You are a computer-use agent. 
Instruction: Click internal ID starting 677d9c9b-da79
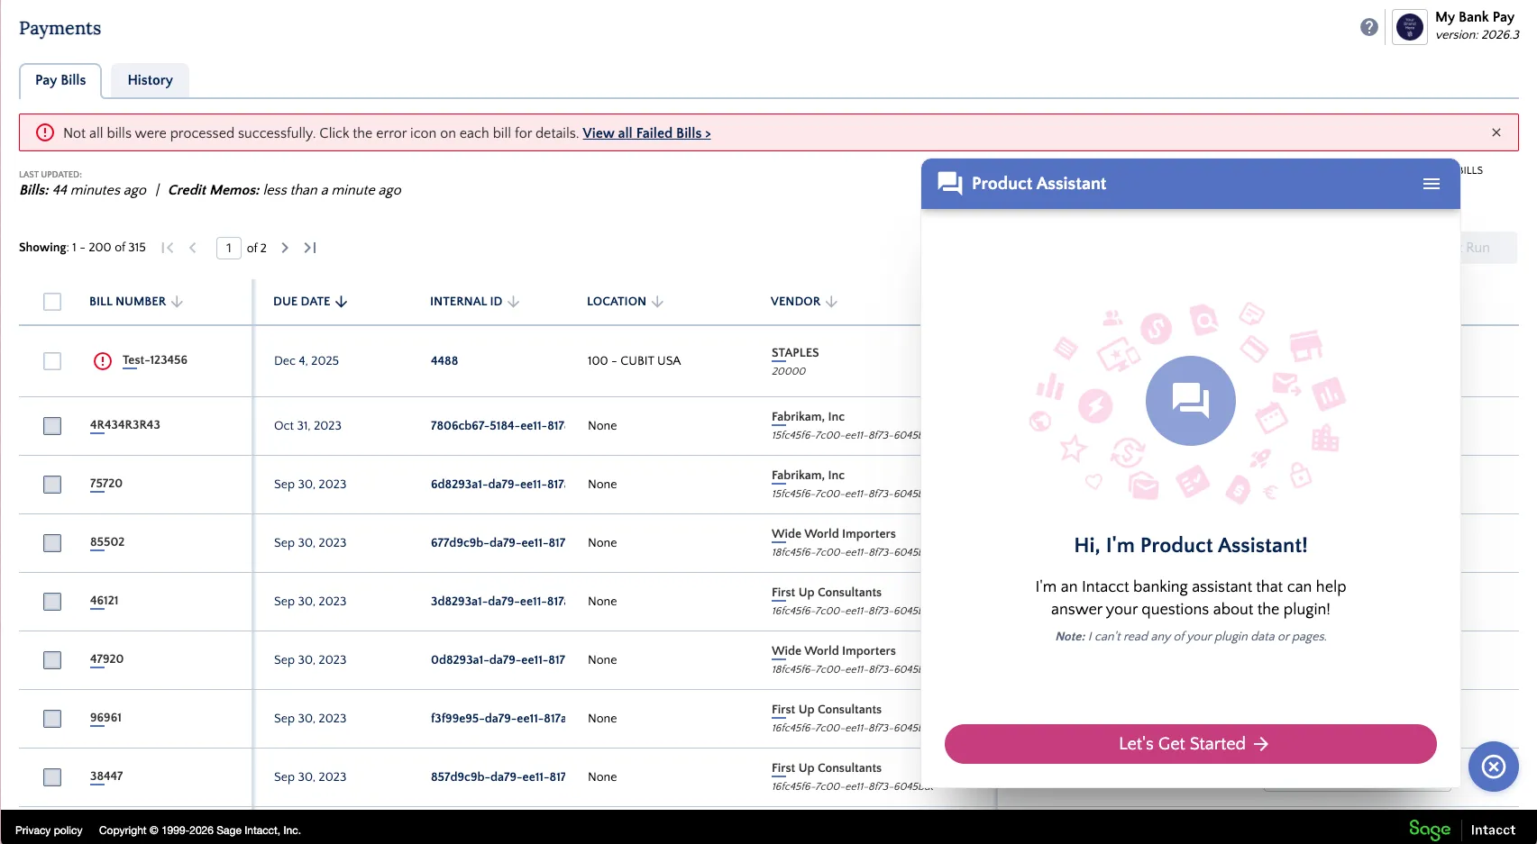click(x=498, y=543)
